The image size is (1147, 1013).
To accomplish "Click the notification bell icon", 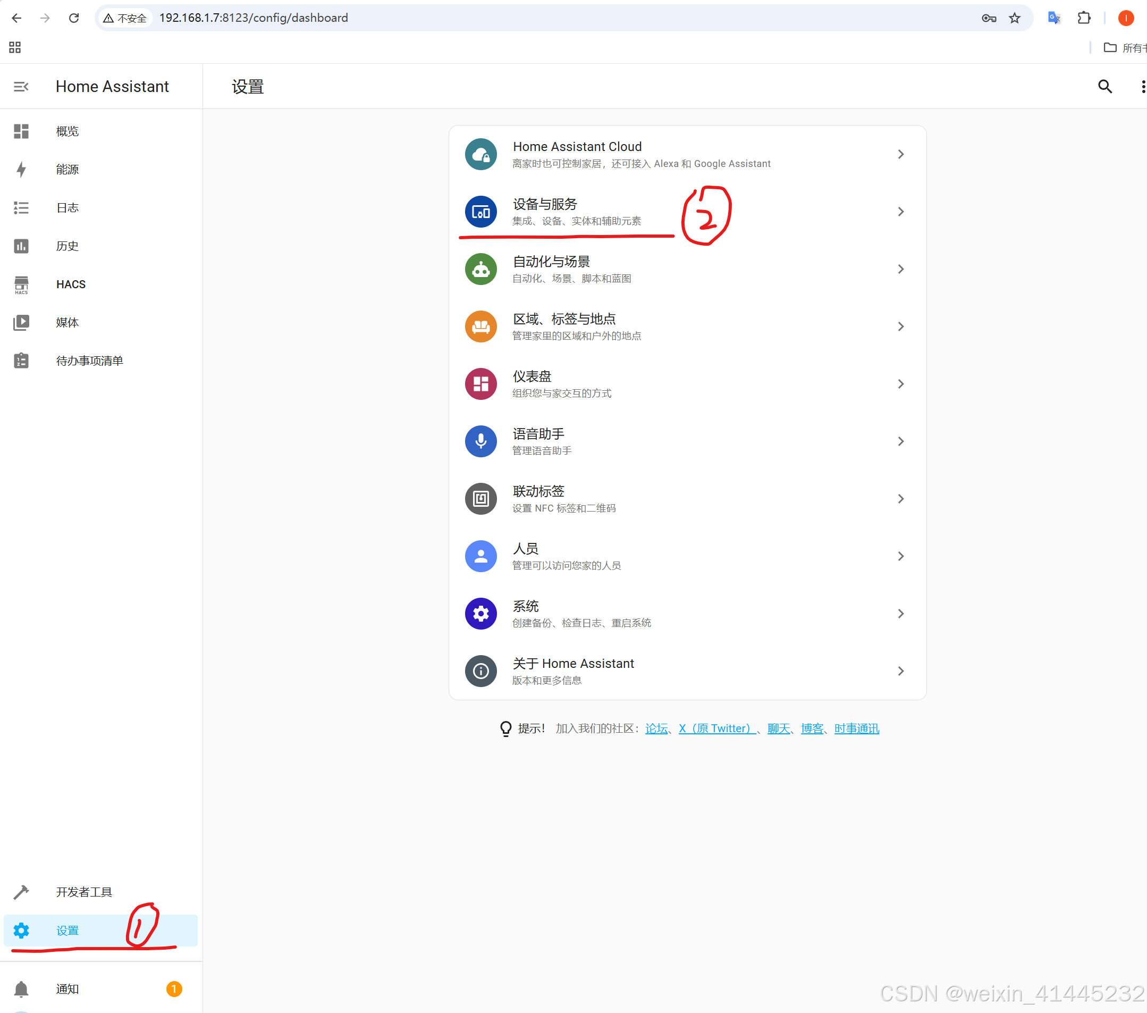I will [21, 989].
